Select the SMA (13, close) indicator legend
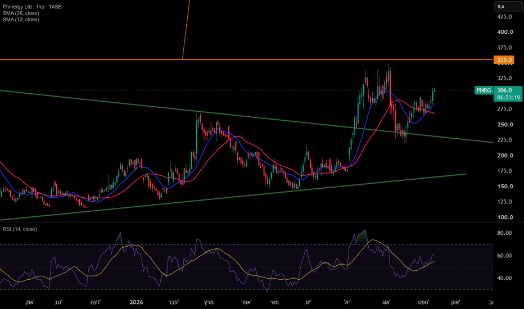The height and width of the screenshot is (309, 524). pyautogui.click(x=21, y=19)
